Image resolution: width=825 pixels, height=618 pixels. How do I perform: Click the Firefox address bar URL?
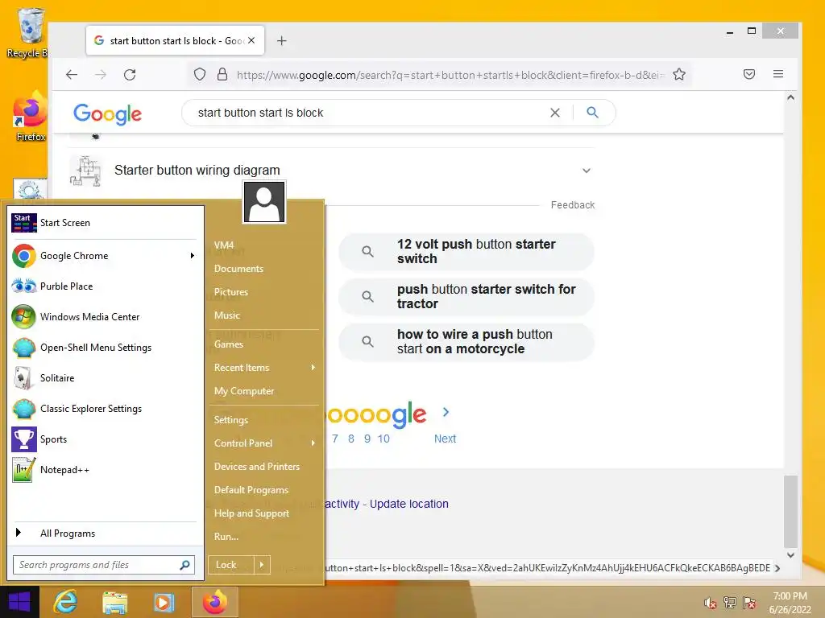tap(451, 75)
